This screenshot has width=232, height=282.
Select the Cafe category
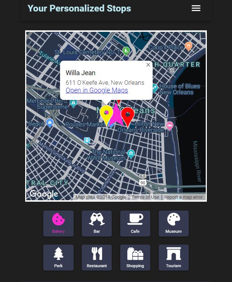tap(135, 224)
